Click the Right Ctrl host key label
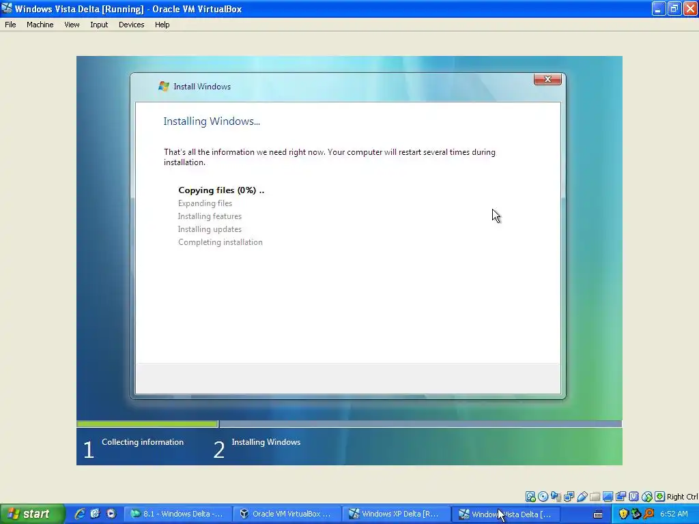The width and height of the screenshot is (699, 524). [683, 497]
